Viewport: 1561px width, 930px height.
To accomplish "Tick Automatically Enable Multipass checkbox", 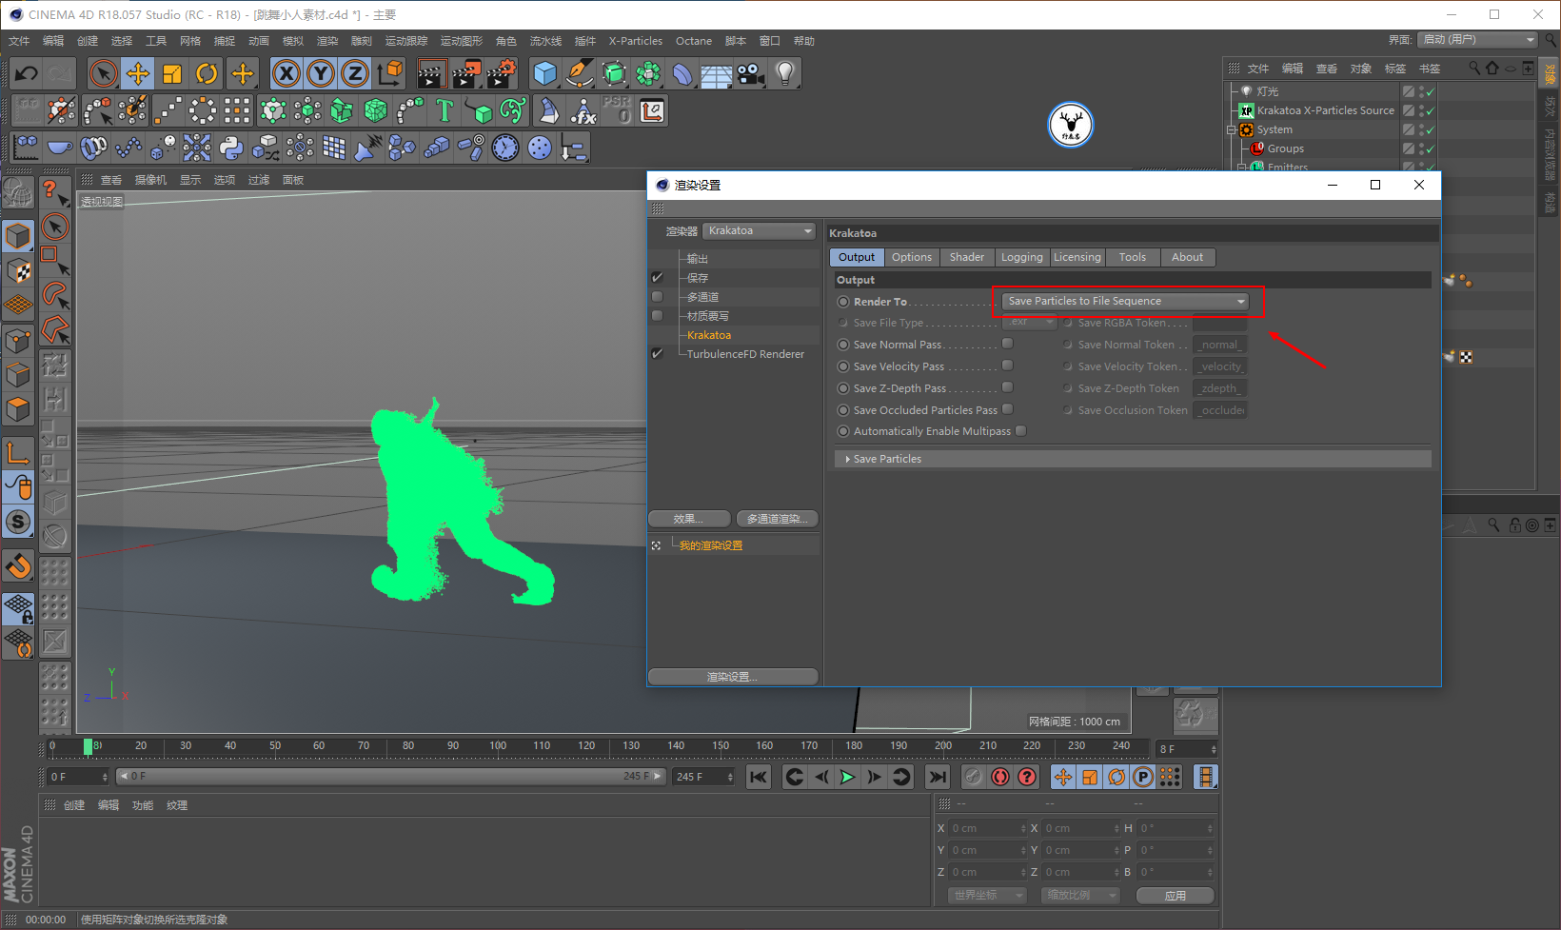I will [1021, 430].
